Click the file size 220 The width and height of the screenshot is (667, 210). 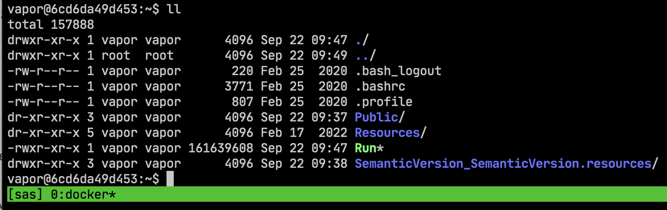242,71
